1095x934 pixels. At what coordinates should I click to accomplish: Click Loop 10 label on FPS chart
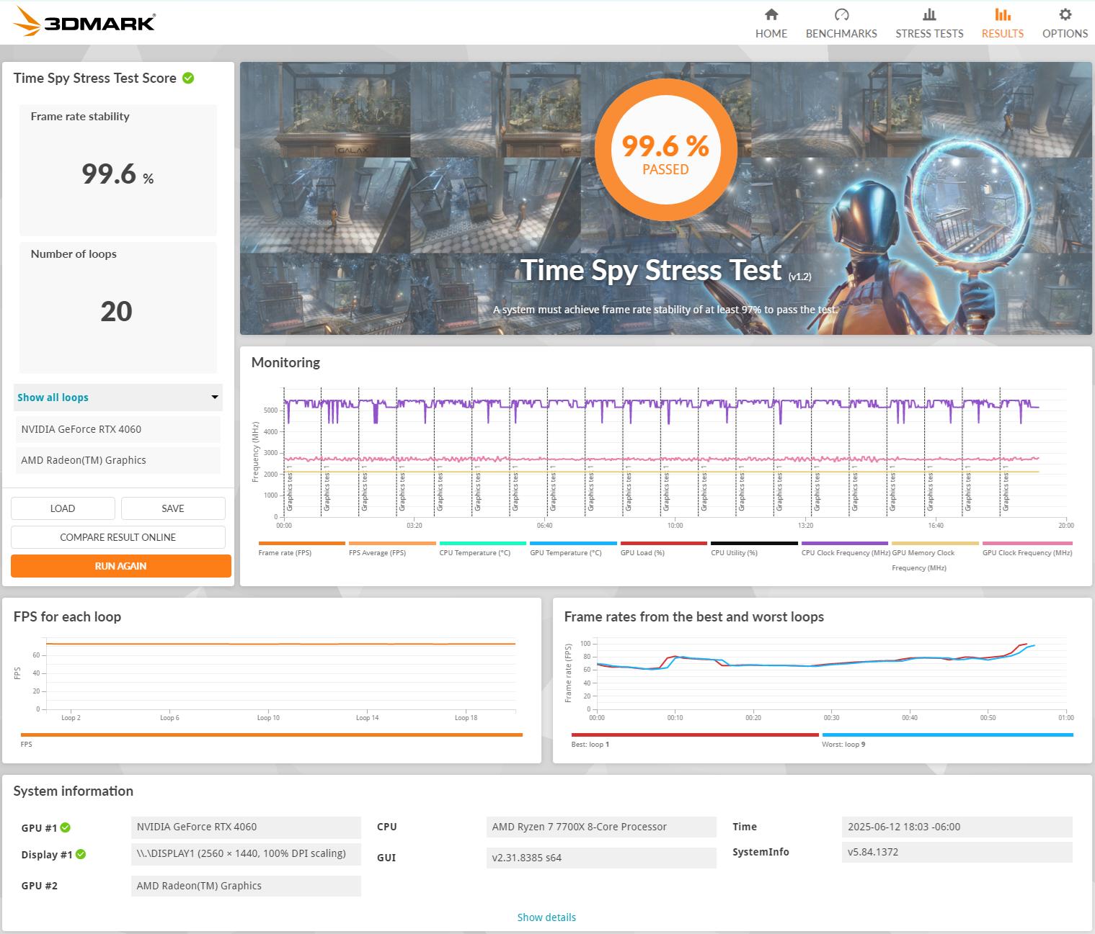tap(268, 718)
